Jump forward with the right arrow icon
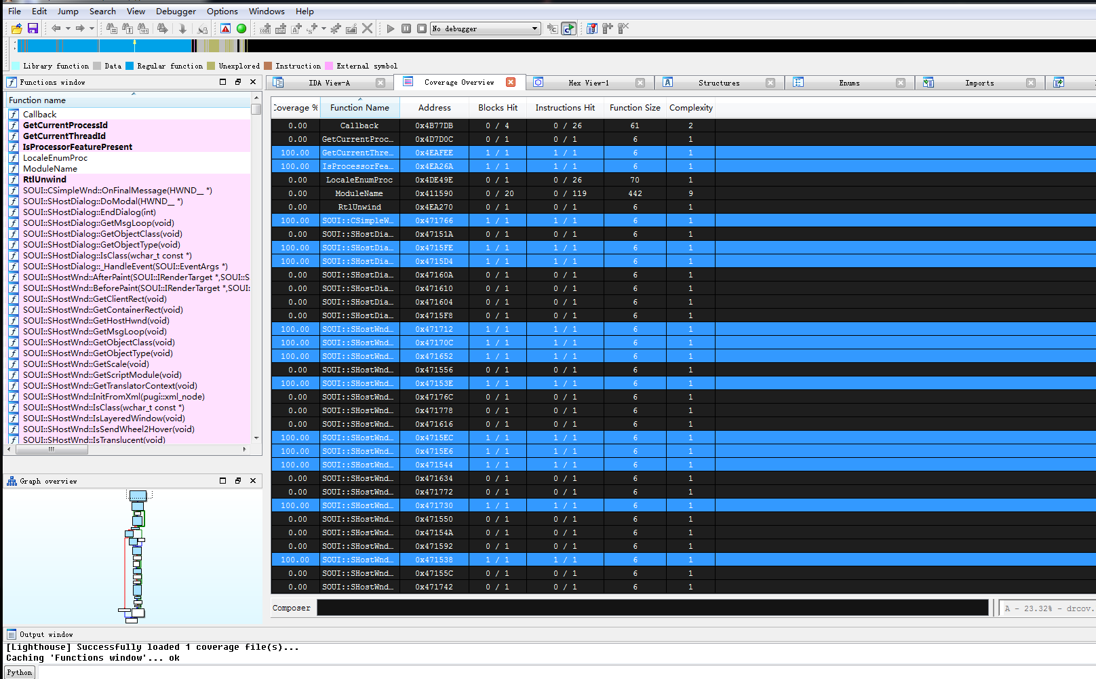 point(79,28)
